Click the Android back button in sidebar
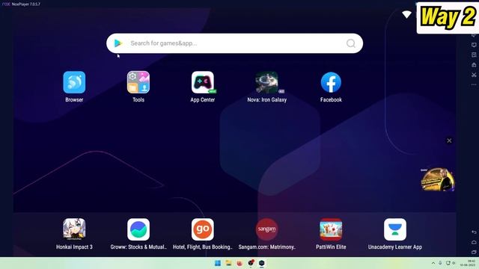 474,232
